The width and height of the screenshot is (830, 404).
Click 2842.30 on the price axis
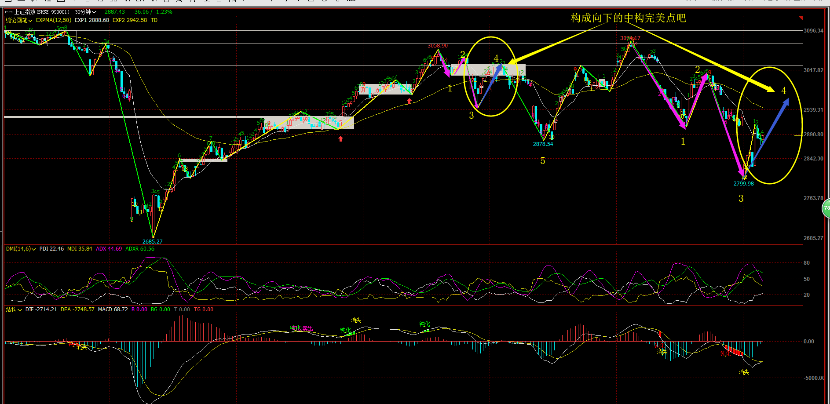(x=813, y=159)
